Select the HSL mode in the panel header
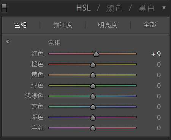This screenshot has width=171, height=140. pos(84,8)
